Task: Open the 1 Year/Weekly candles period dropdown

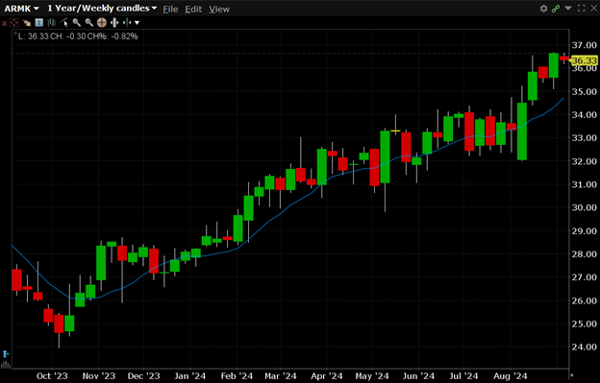Action: [102, 9]
